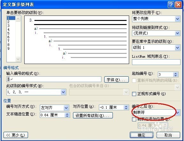The image size is (184, 141).
Task: Click the ListNum 域列表名 input field
Action: 156,62
